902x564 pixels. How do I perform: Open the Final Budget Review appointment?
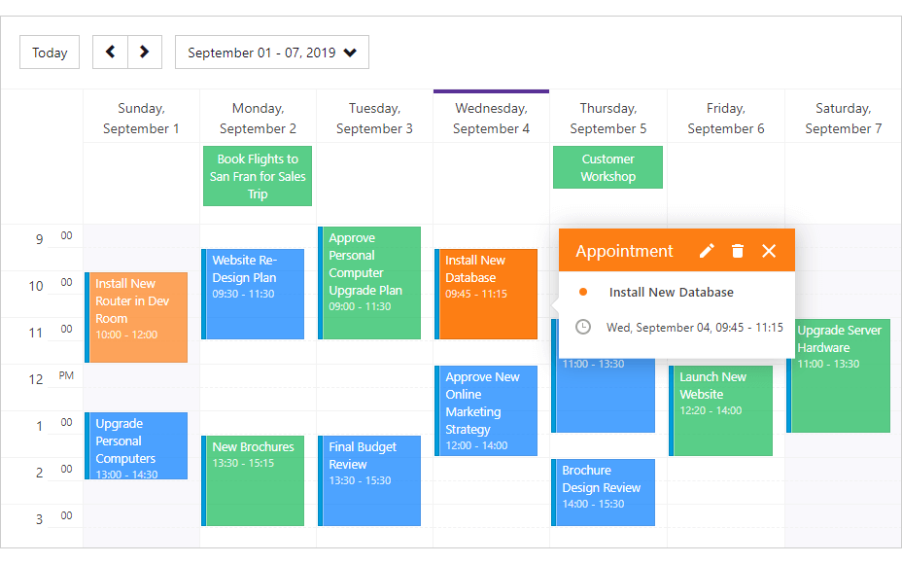click(x=370, y=480)
